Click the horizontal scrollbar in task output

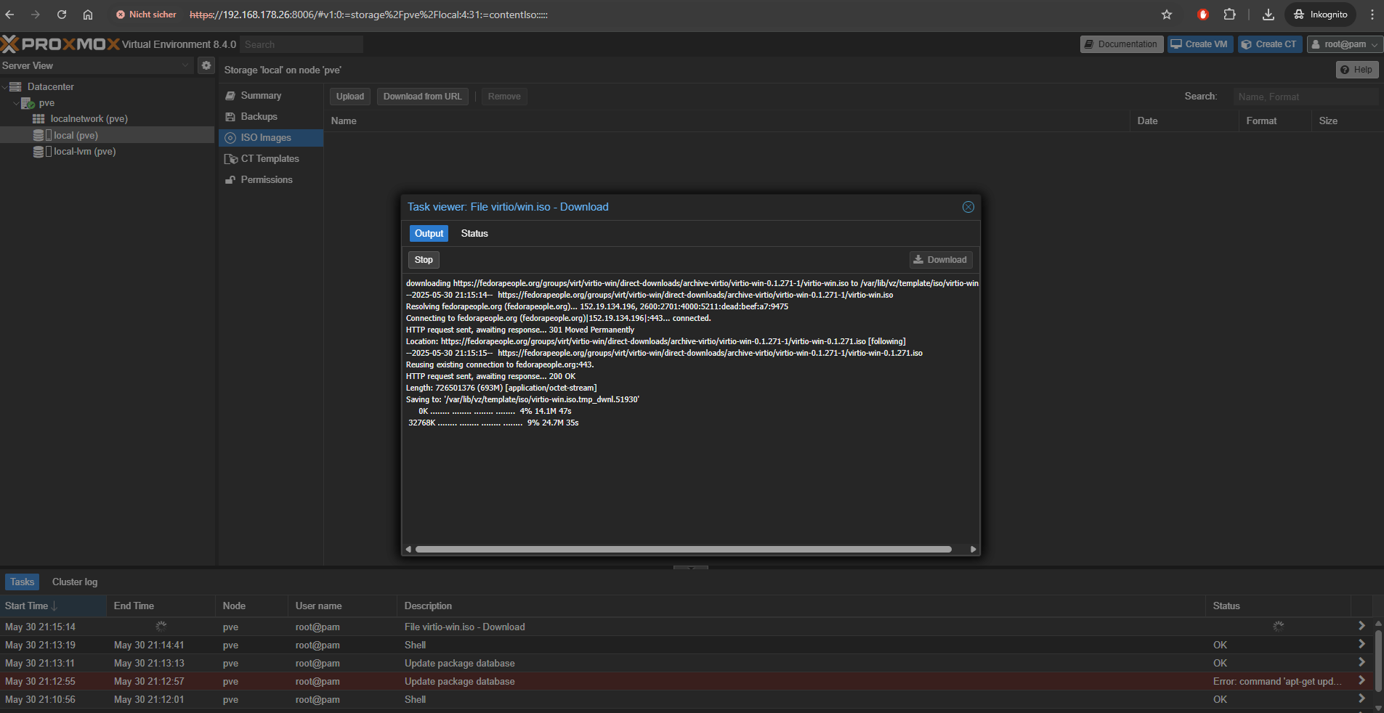pos(683,549)
